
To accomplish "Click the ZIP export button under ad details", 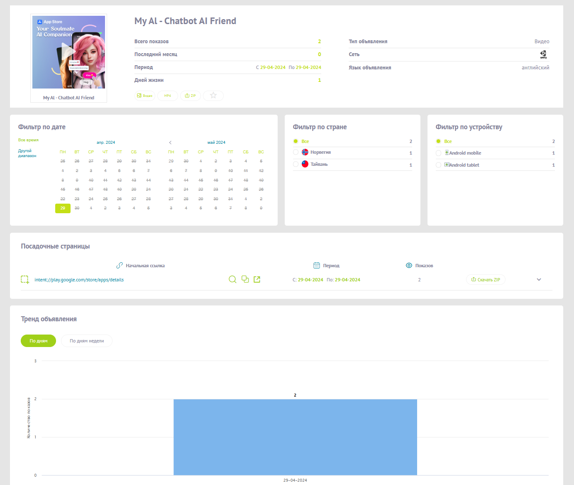I will 191,96.
